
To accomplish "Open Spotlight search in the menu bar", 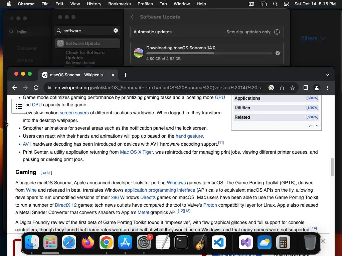I will (x=275, y=4).
